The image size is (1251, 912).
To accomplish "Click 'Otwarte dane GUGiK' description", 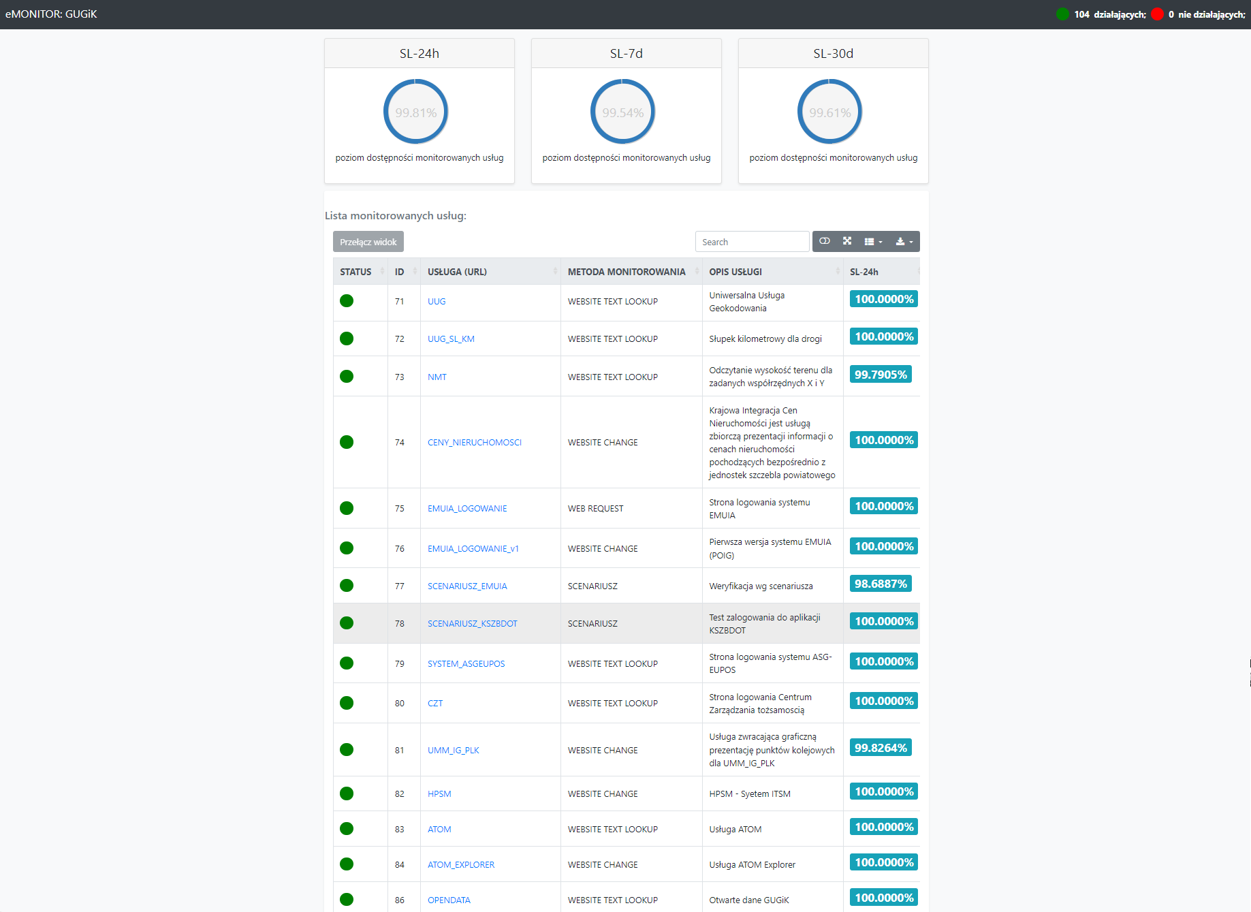I will pos(749,900).
